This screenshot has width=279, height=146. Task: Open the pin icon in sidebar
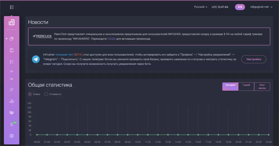tap(11, 90)
